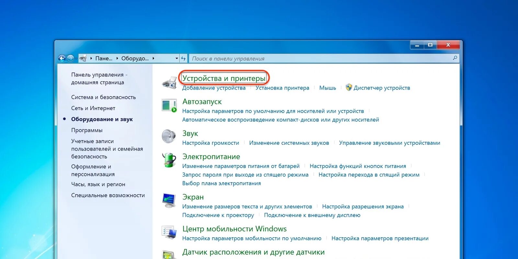518x259 pixels.
Task: Open Сеть и Интернет category
Action: (93, 108)
